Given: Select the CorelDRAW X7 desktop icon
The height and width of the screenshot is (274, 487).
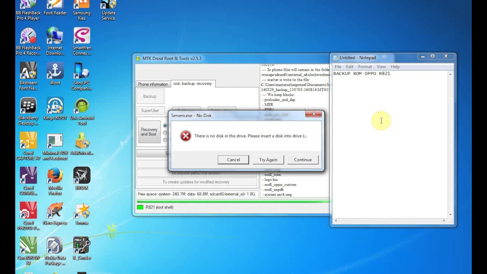Looking at the screenshot, I should (x=28, y=252).
